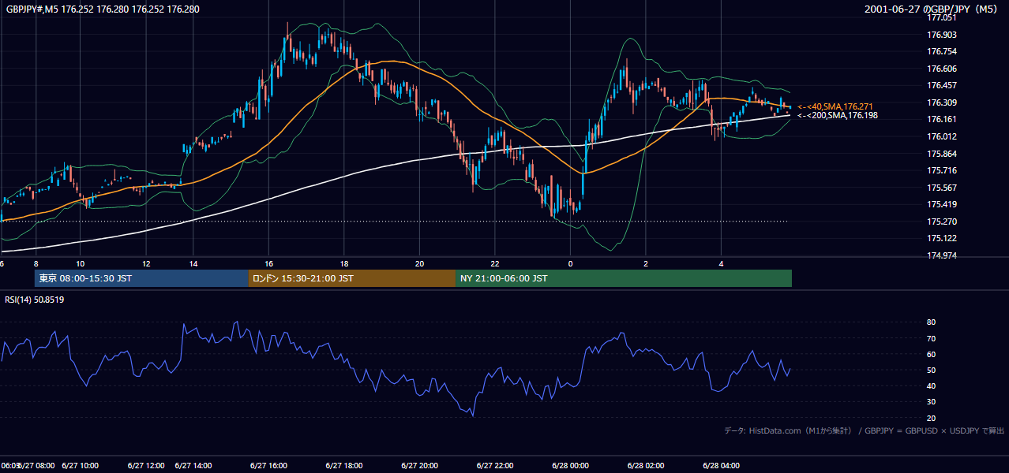The height and width of the screenshot is (473, 1009).
Task: Select the 6/28 02:00 bottom time label
Action: (647, 466)
